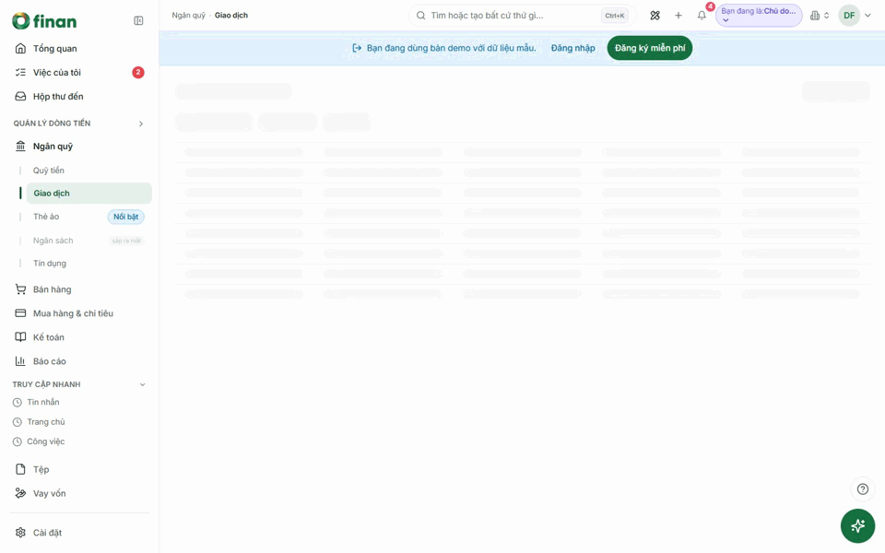Image resolution: width=885 pixels, height=553 pixels.
Task: Click the Báo cáo chart icon
Action: click(x=20, y=361)
